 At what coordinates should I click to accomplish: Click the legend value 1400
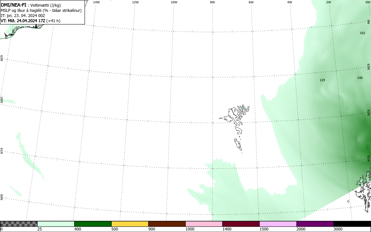(x=227, y=229)
